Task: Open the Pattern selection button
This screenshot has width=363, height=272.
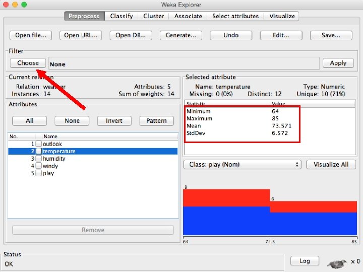Action: coord(156,121)
